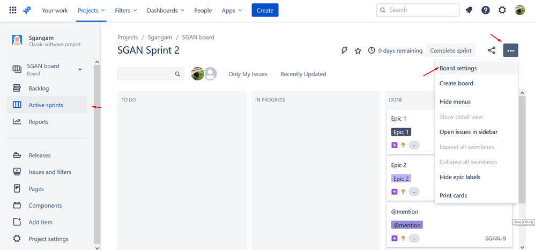The image size is (535, 250).
Task: Filter by the assignee photo avatar
Action: click(x=198, y=74)
